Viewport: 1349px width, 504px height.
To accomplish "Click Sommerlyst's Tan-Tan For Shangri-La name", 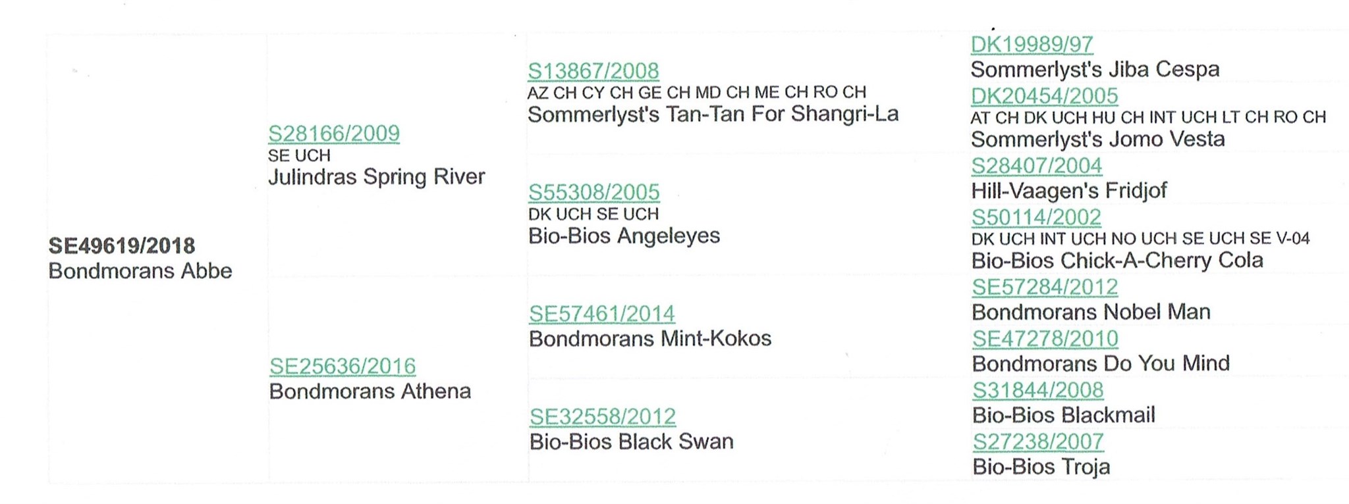I will point(713,114).
